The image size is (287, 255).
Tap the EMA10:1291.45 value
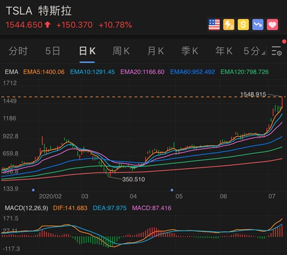click(93, 72)
